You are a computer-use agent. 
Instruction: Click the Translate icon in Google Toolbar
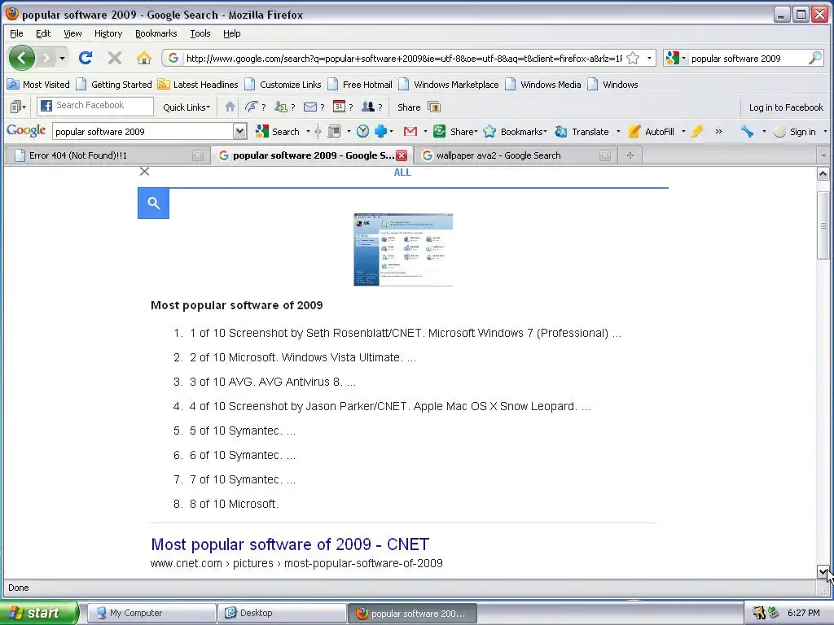(560, 131)
